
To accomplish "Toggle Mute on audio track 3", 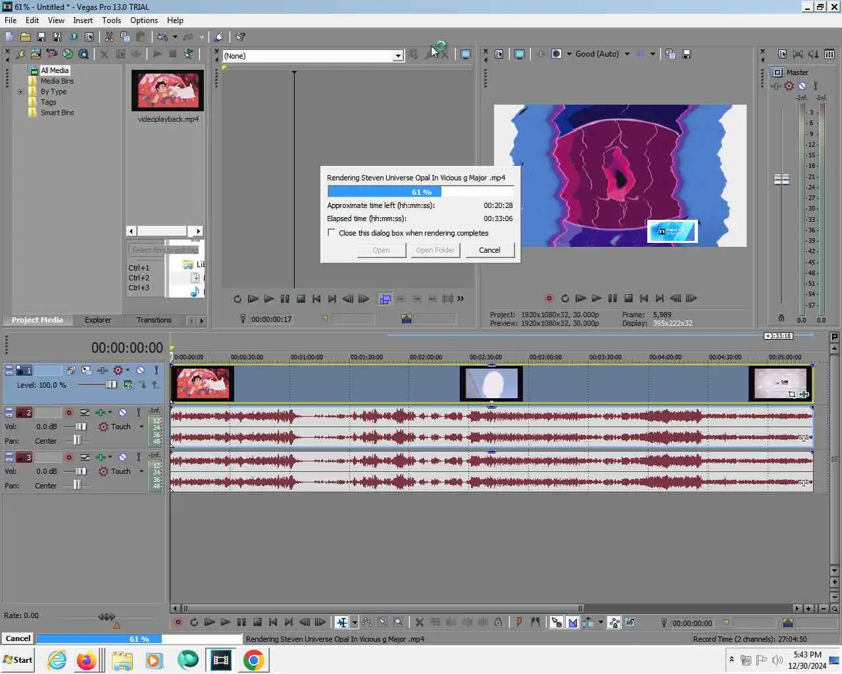I will pos(122,457).
